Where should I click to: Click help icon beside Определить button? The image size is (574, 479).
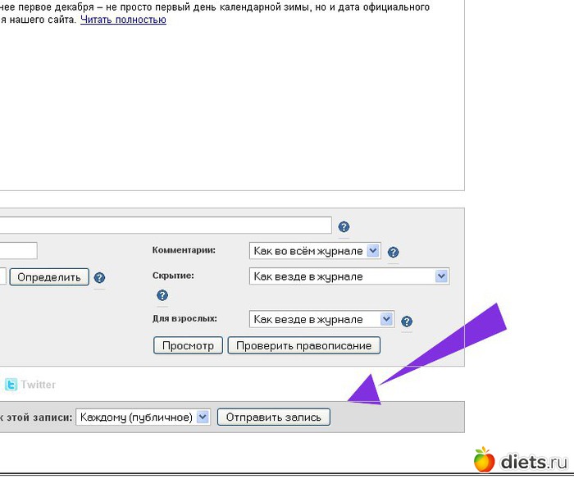coord(99,278)
